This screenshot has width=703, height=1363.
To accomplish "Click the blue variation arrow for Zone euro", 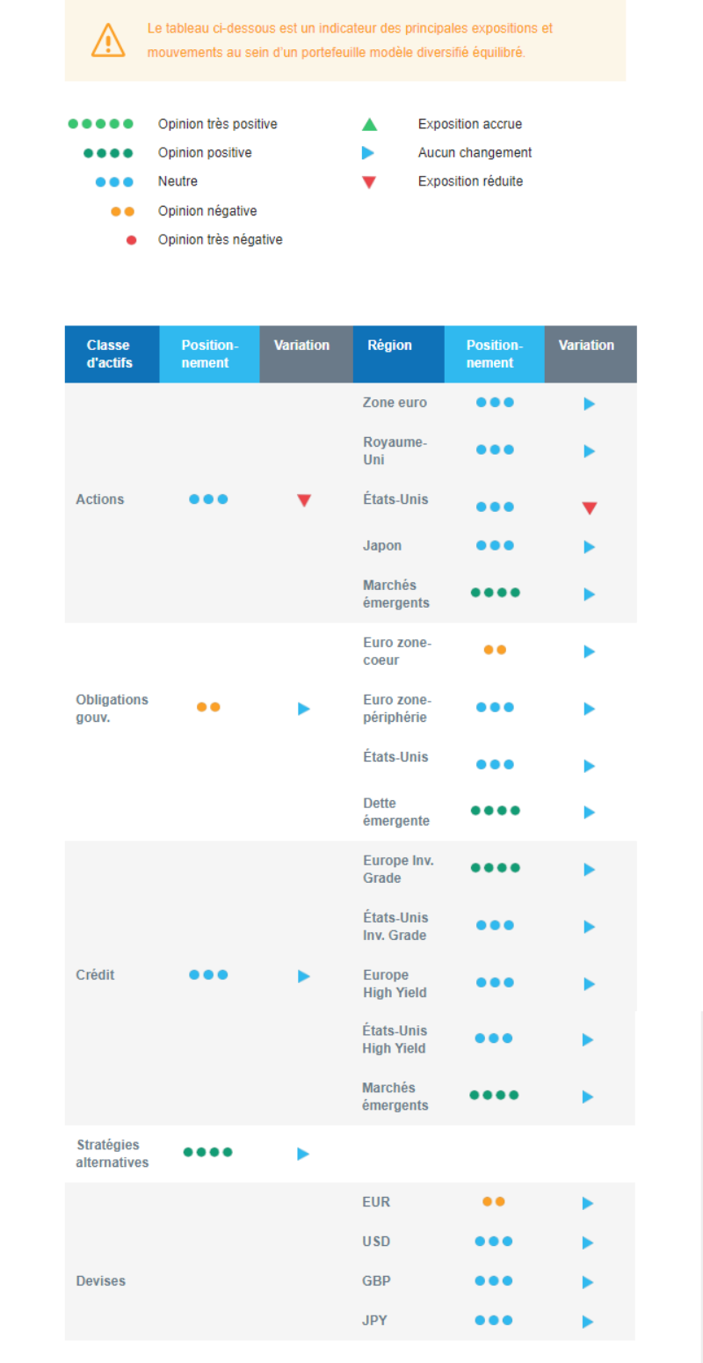I will 589,404.
